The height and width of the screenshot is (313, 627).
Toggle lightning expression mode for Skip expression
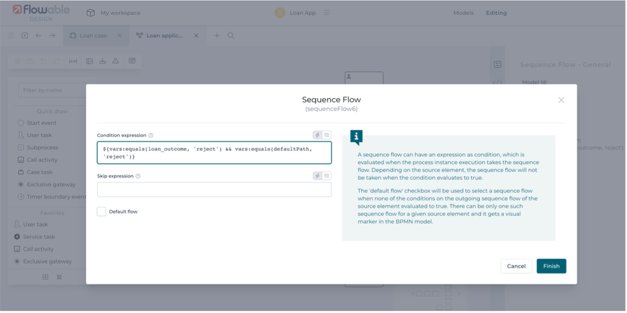tap(317, 176)
